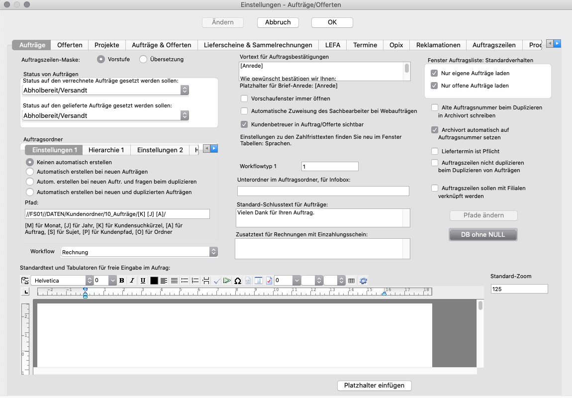Enable 'Vorschaufenster immer öffnen' checkbox
This screenshot has height=398, width=572.
coord(244,99)
